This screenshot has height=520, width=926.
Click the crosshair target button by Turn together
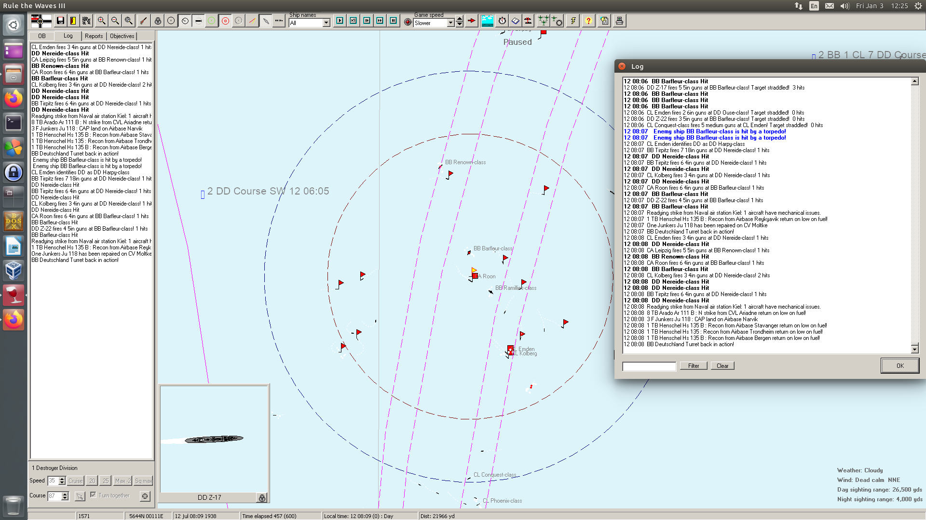(x=145, y=496)
